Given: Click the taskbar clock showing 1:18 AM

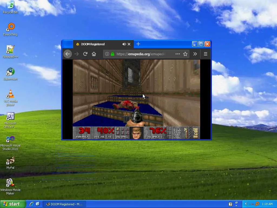Looking at the screenshot, I should 267,204.
